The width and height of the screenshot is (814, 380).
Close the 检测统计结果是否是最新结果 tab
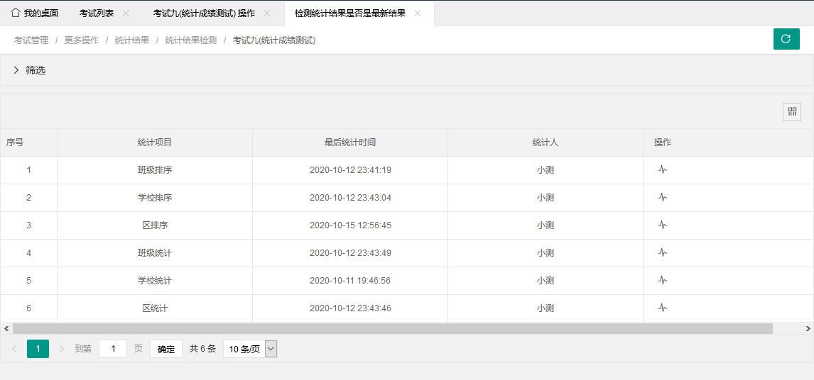tap(418, 13)
